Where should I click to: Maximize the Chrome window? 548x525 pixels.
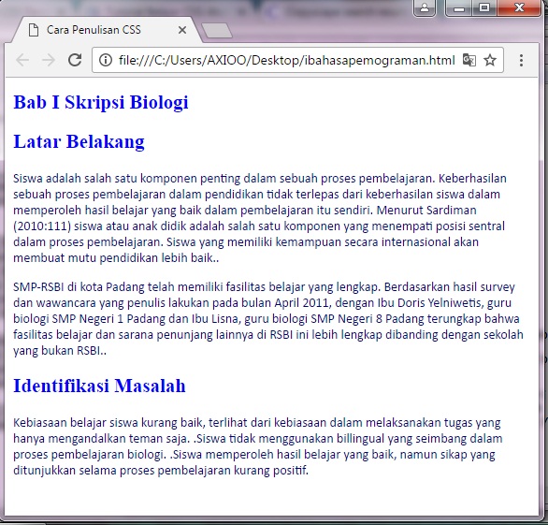(484, 7)
